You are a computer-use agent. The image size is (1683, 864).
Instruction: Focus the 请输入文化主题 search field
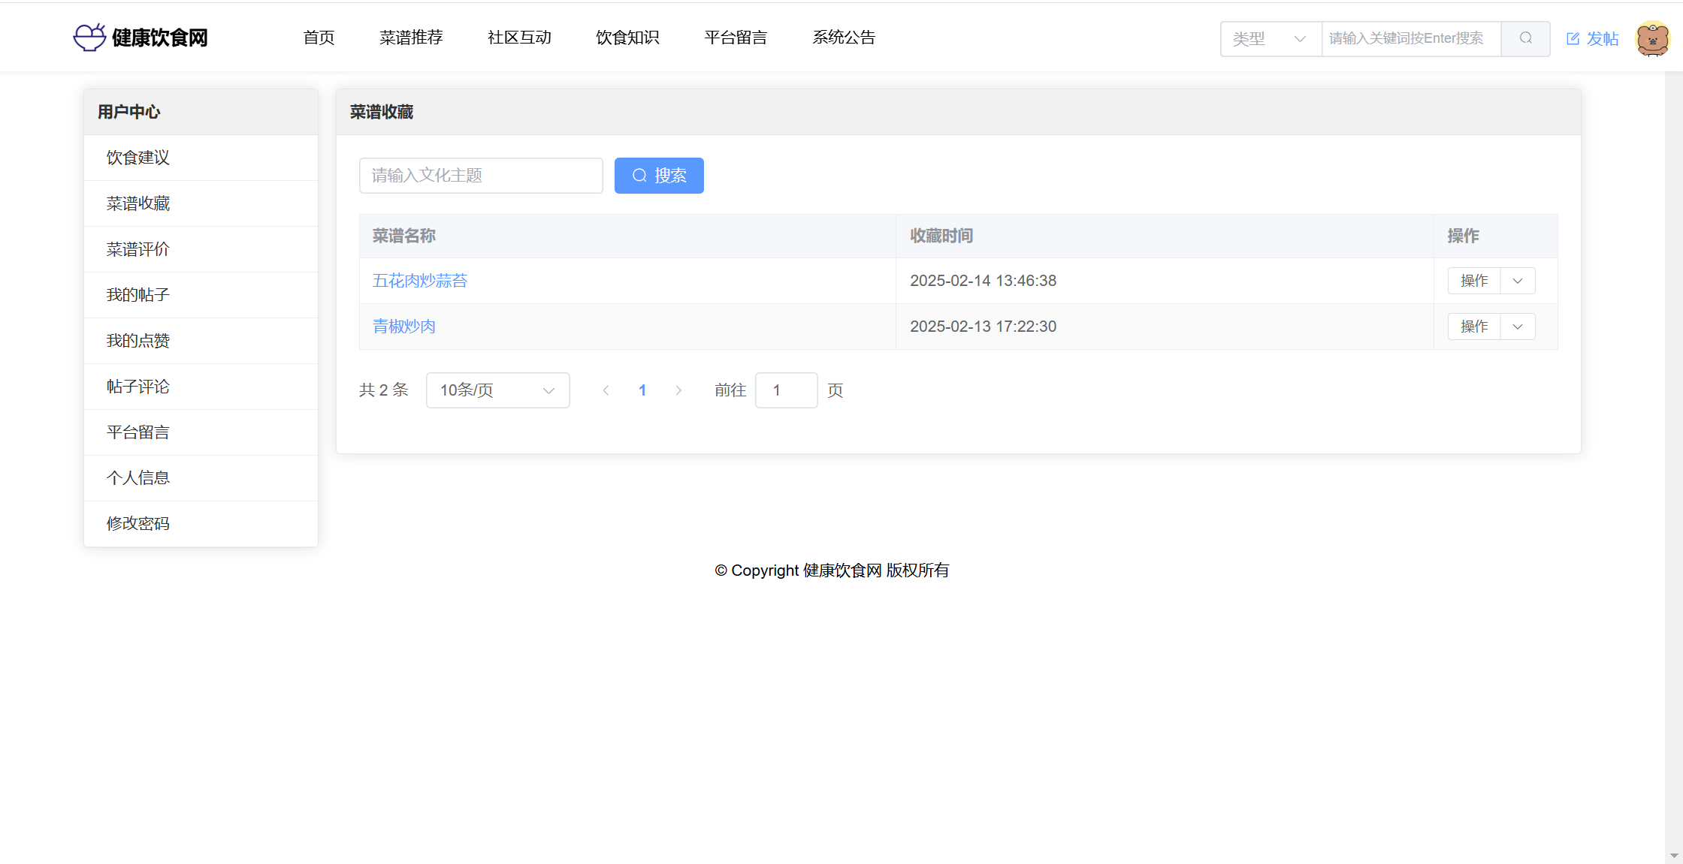[481, 176]
